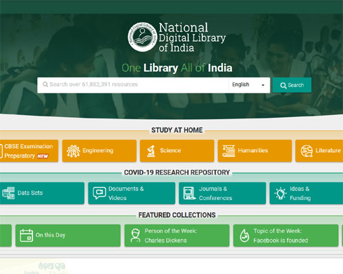Click the Literature globe icon

307,151
